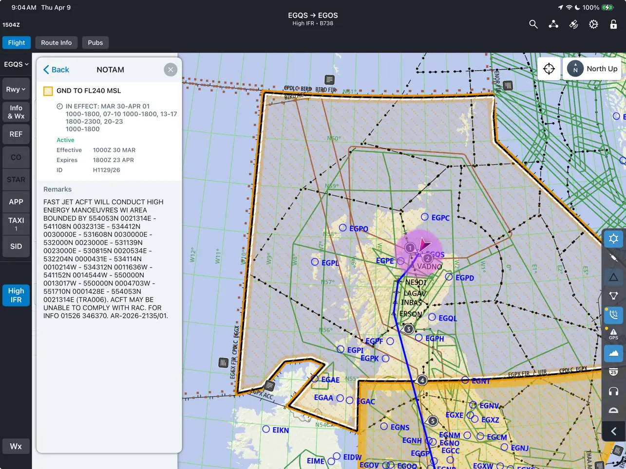Tap the EGQS → EGOS route title
626x469 pixels.
[x=313, y=16]
